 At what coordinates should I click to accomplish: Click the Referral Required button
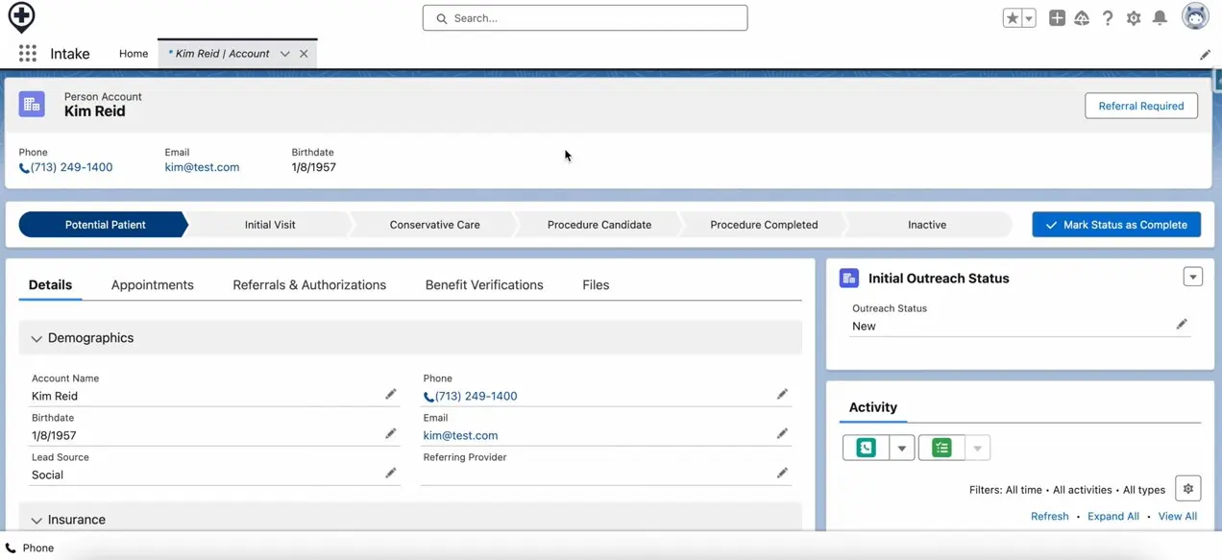1140,106
